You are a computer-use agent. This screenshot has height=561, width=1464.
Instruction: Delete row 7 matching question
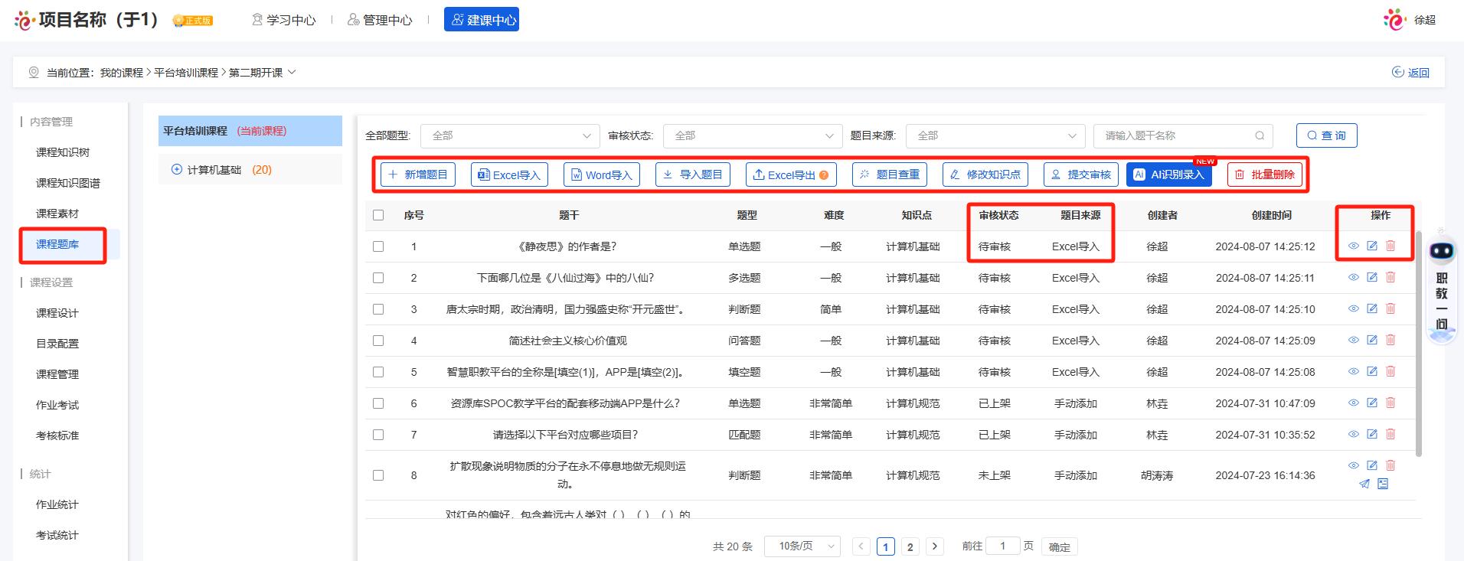1390,434
